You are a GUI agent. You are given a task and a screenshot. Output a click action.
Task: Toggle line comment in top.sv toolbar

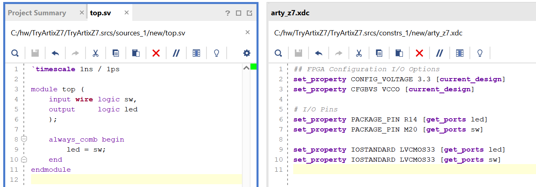tap(176, 53)
